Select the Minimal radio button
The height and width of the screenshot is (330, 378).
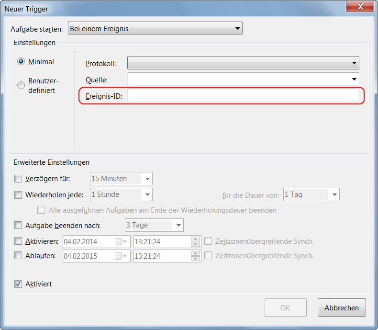(x=21, y=62)
